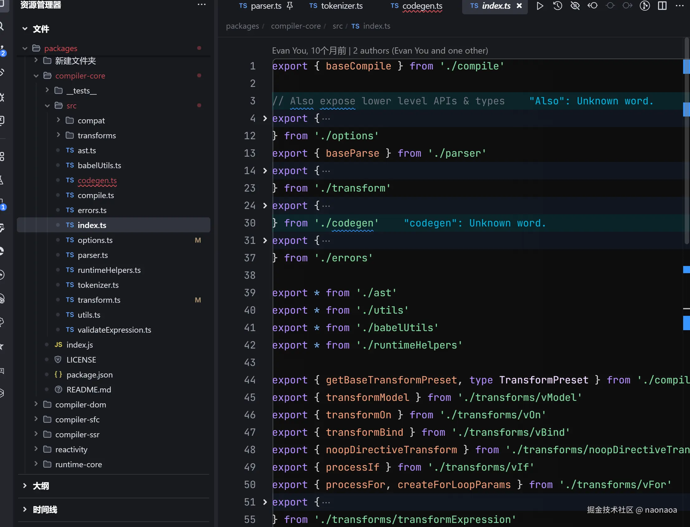Open previous revision changes arrow icon

[x=593, y=6]
